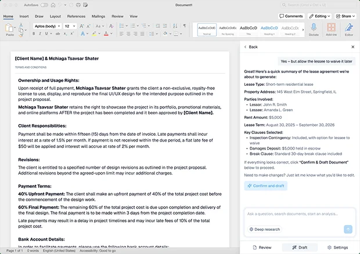360x254 pixels.
Task: Switch to the Layout ribbon tab
Action: pyautogui.click(x=55, y=16)
